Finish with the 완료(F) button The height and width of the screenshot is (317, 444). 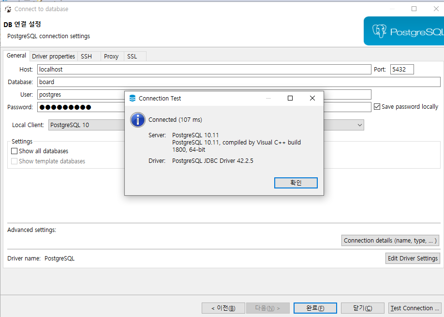coord(315,308)
